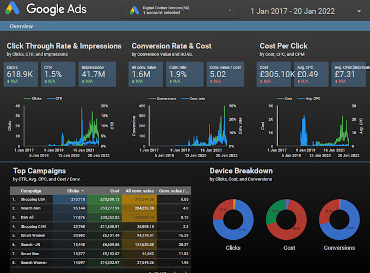The height and width of the screenshot is (273, 370).
Task: Select the Clicks 618.9K scorecard
Action: click(21, 75)
